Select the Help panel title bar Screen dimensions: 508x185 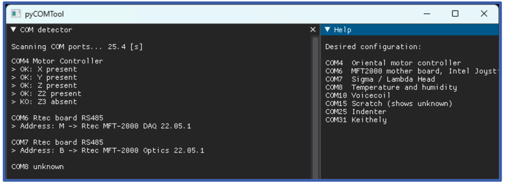409,30
